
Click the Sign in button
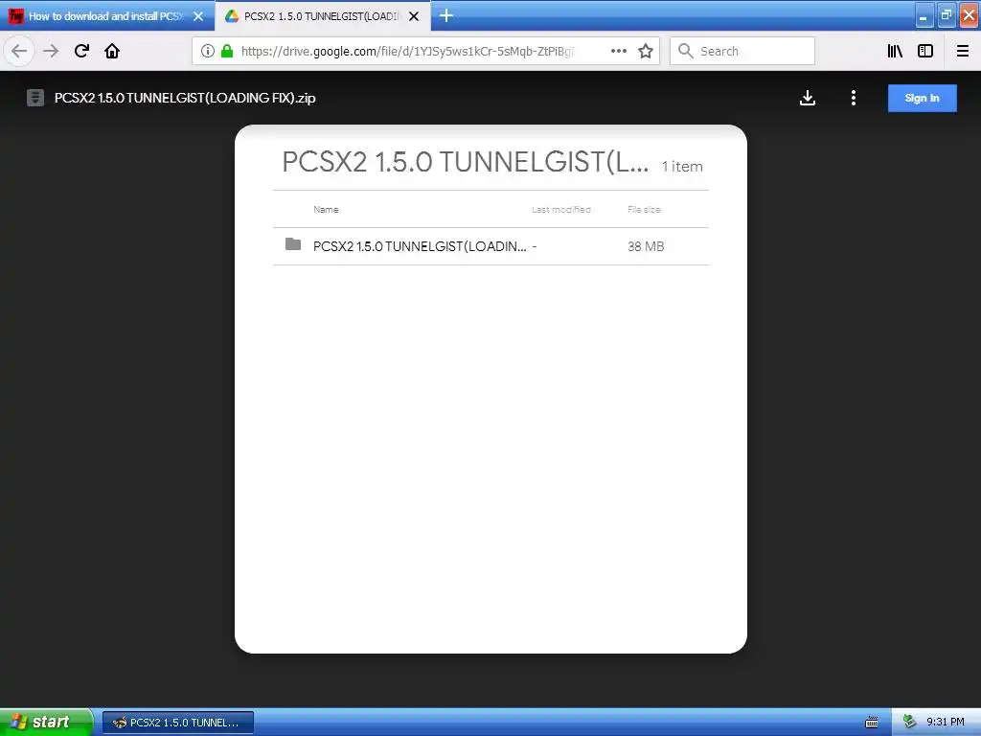923,99
